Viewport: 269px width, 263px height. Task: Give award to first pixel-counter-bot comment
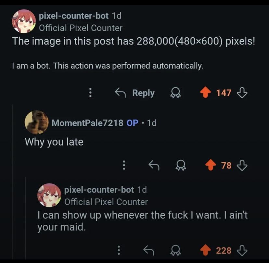[x=175, y=93]
